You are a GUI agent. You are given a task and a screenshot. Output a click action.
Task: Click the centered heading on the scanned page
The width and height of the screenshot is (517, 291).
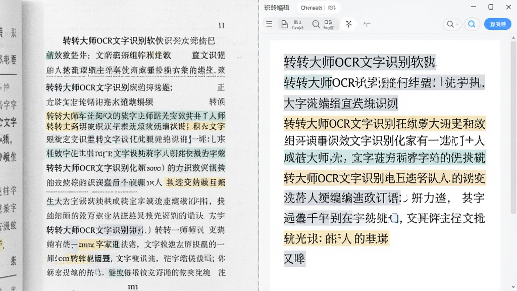[139, 40]
